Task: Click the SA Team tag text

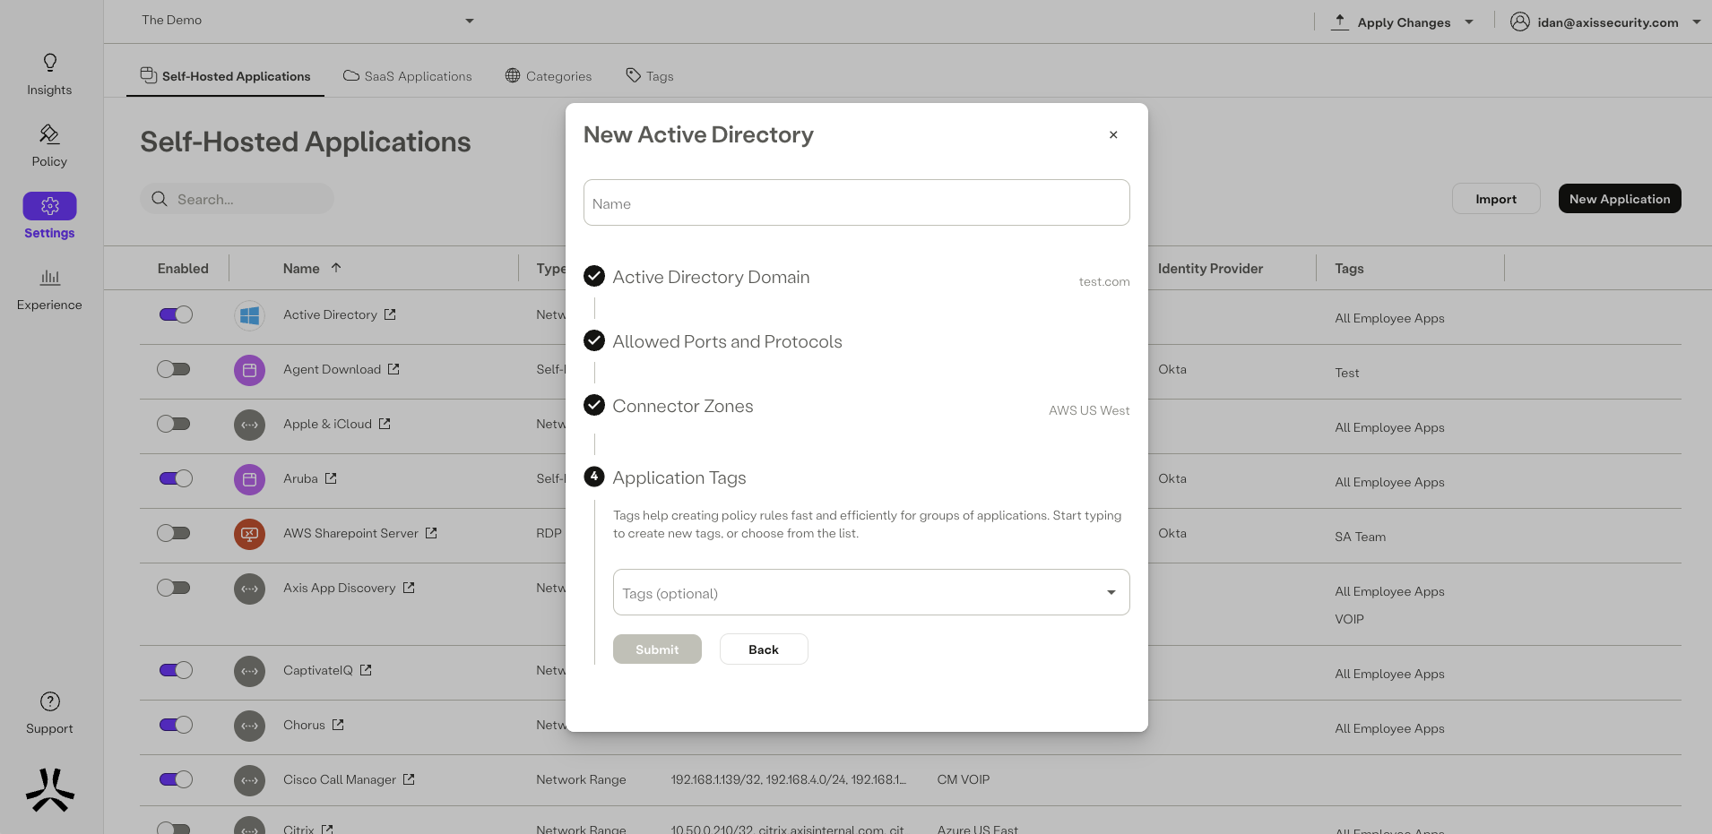Action: click(x=1360, y=537)
